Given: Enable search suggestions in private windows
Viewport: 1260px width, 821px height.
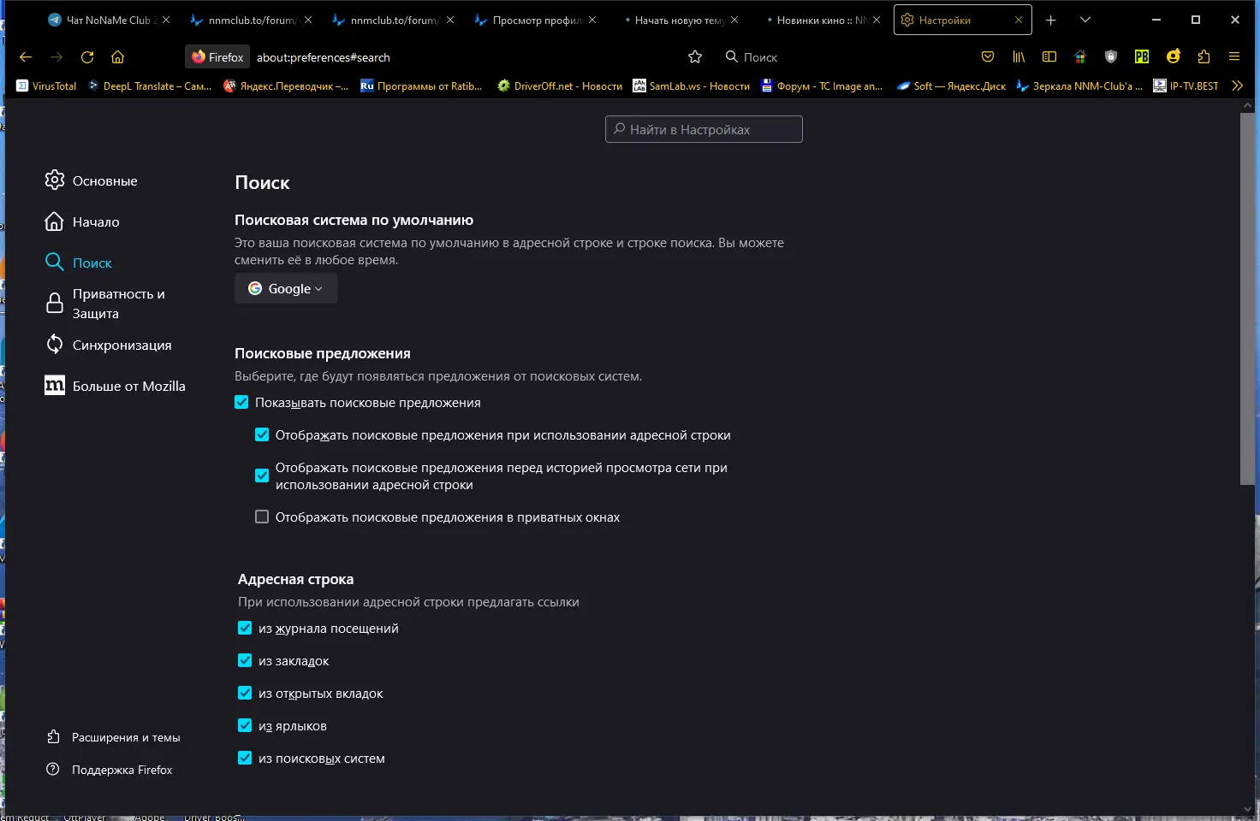Looking at the screenshot, I should tap(262, 517).
